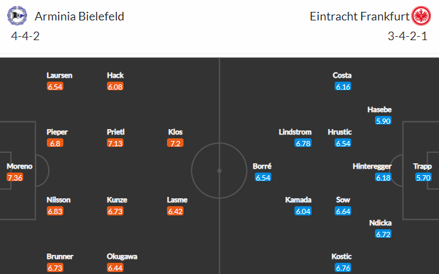Select Okugawa in the Bielefeld lineup
Screen dimensions: 439x274
123,256
